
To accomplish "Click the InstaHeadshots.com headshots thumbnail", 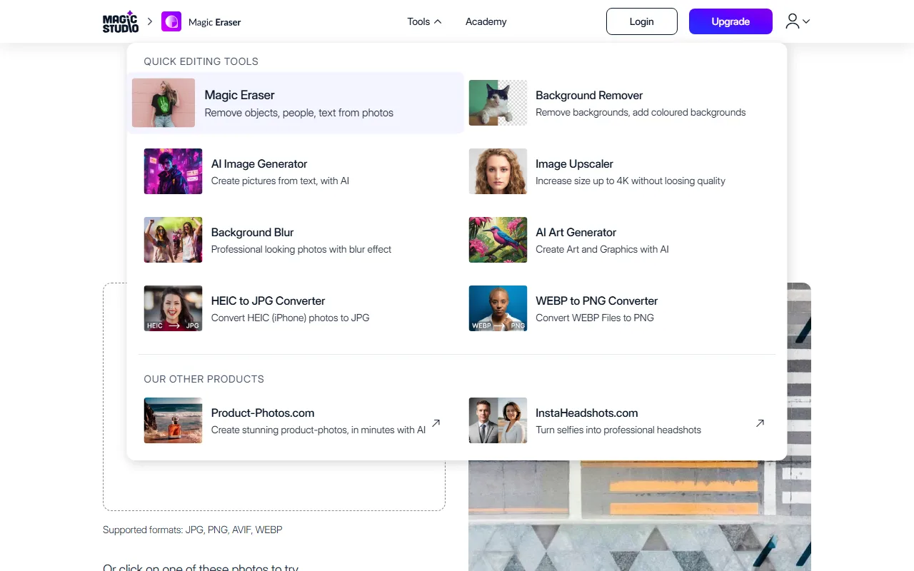I will tap(498, 420).
